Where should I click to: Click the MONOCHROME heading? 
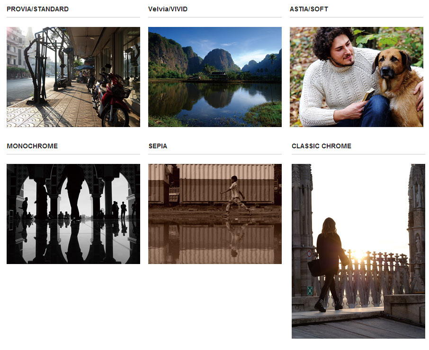pyautogui.click(x=32, y=146)
